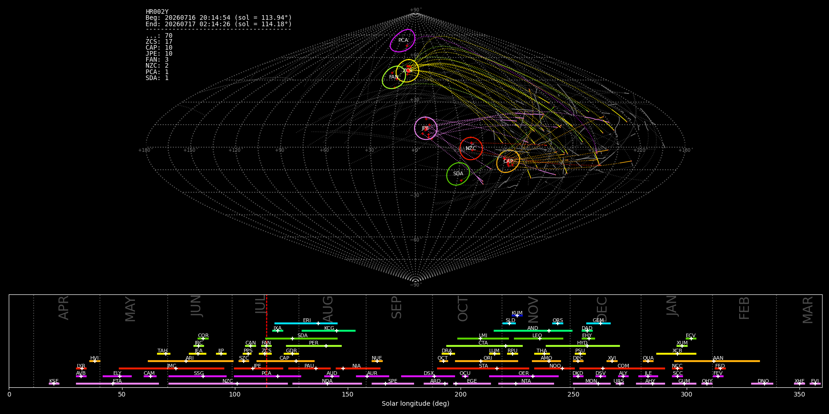Click the KUM blue marker near November
Viewport: 829px width, 414px height.
point(517,316)
